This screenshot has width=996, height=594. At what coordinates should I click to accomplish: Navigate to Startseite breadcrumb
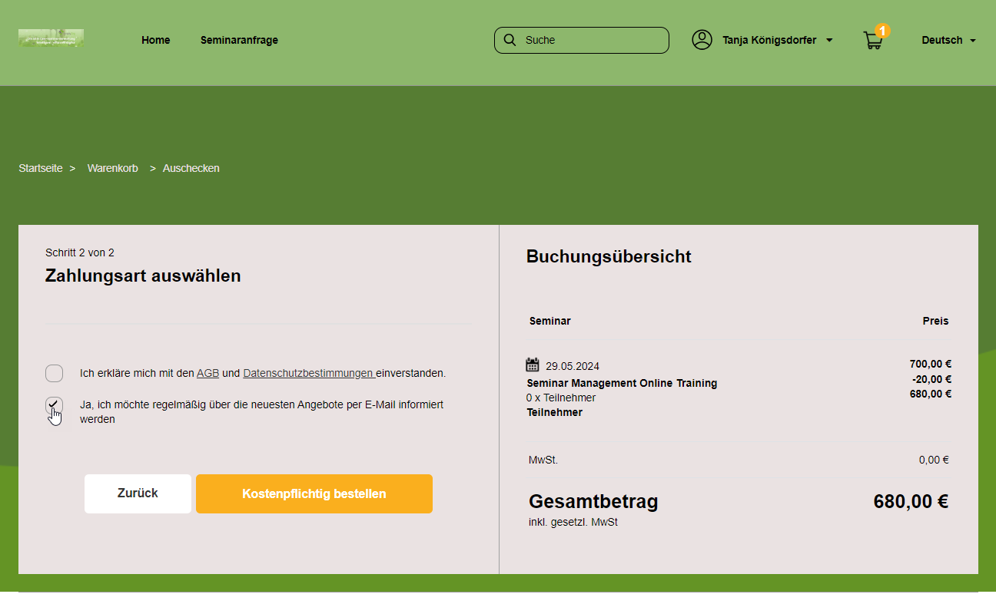[x=41, y=168]
